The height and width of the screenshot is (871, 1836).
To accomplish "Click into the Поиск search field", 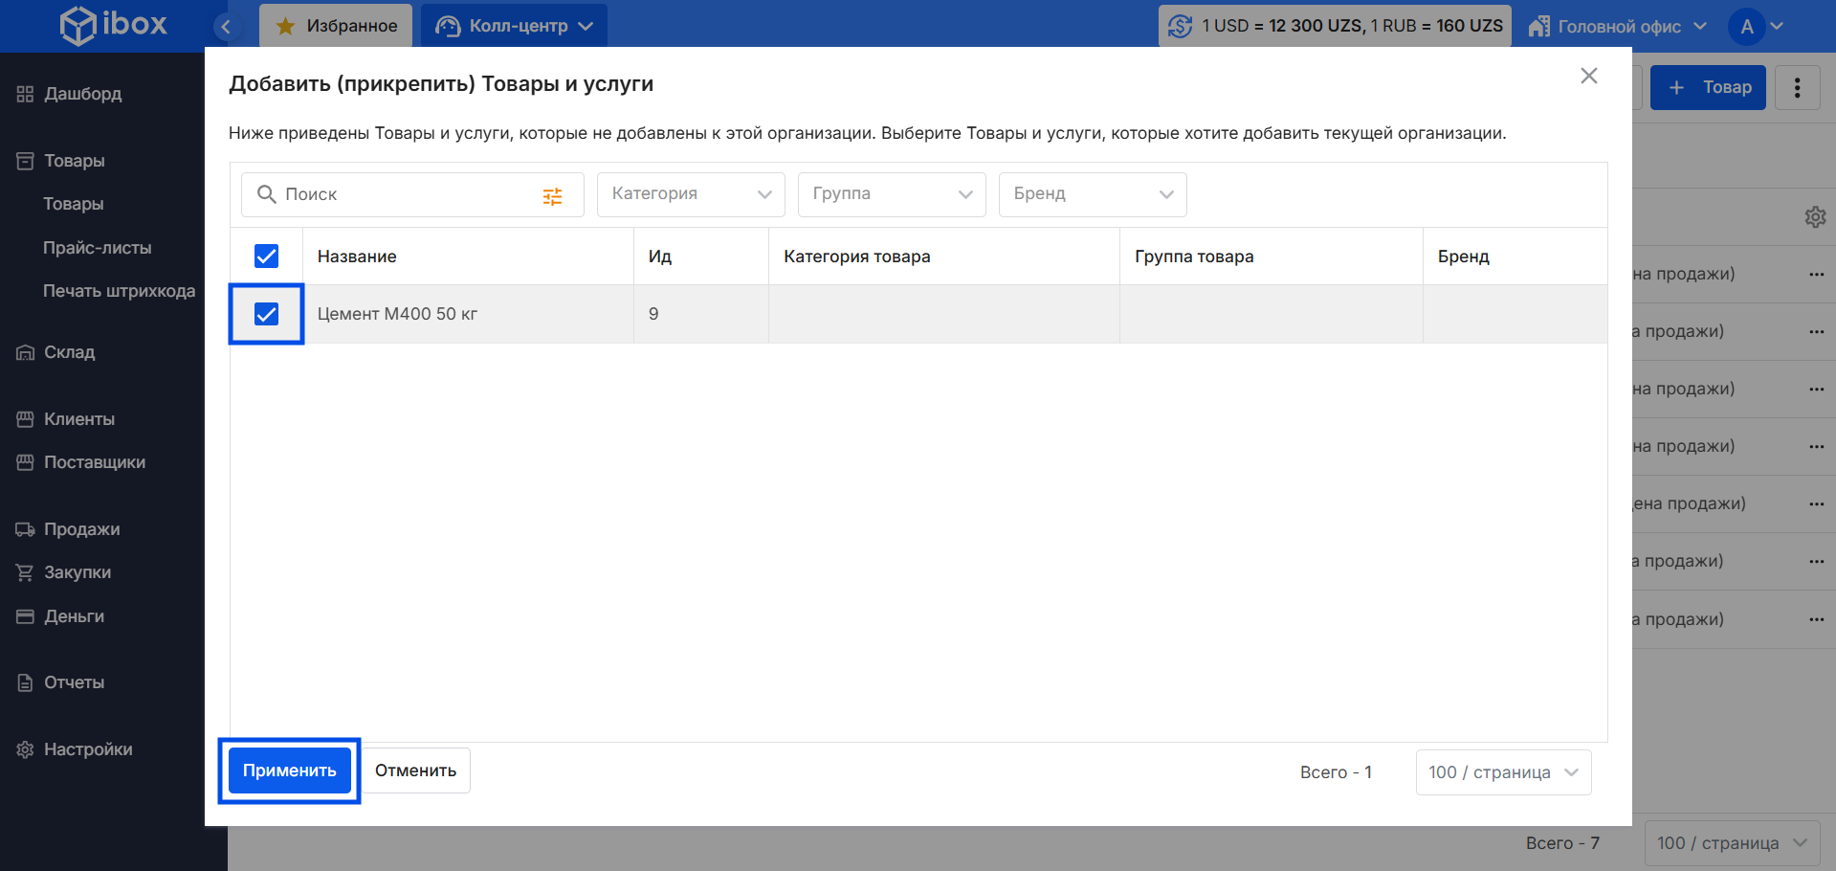I will click(x=402, y=194).
